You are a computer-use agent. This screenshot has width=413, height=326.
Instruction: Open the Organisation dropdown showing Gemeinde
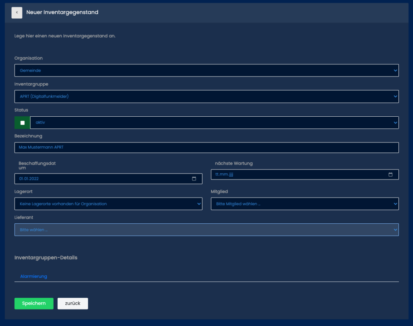[x=206, y=70]
